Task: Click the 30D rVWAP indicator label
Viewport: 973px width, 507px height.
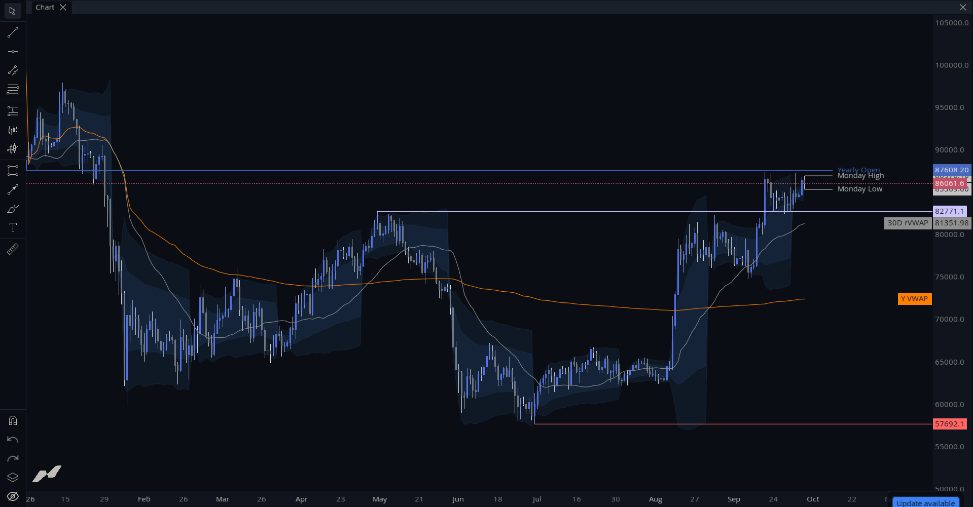Action: [908, 223]
